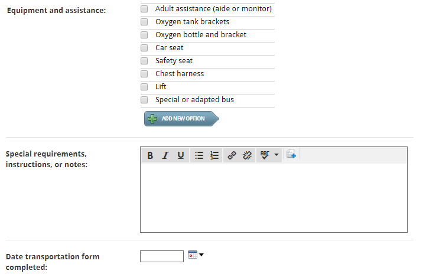This screenshot has width=423, height=277.
Task: Check the Special or adapted bus option
Action: point(144,100)
